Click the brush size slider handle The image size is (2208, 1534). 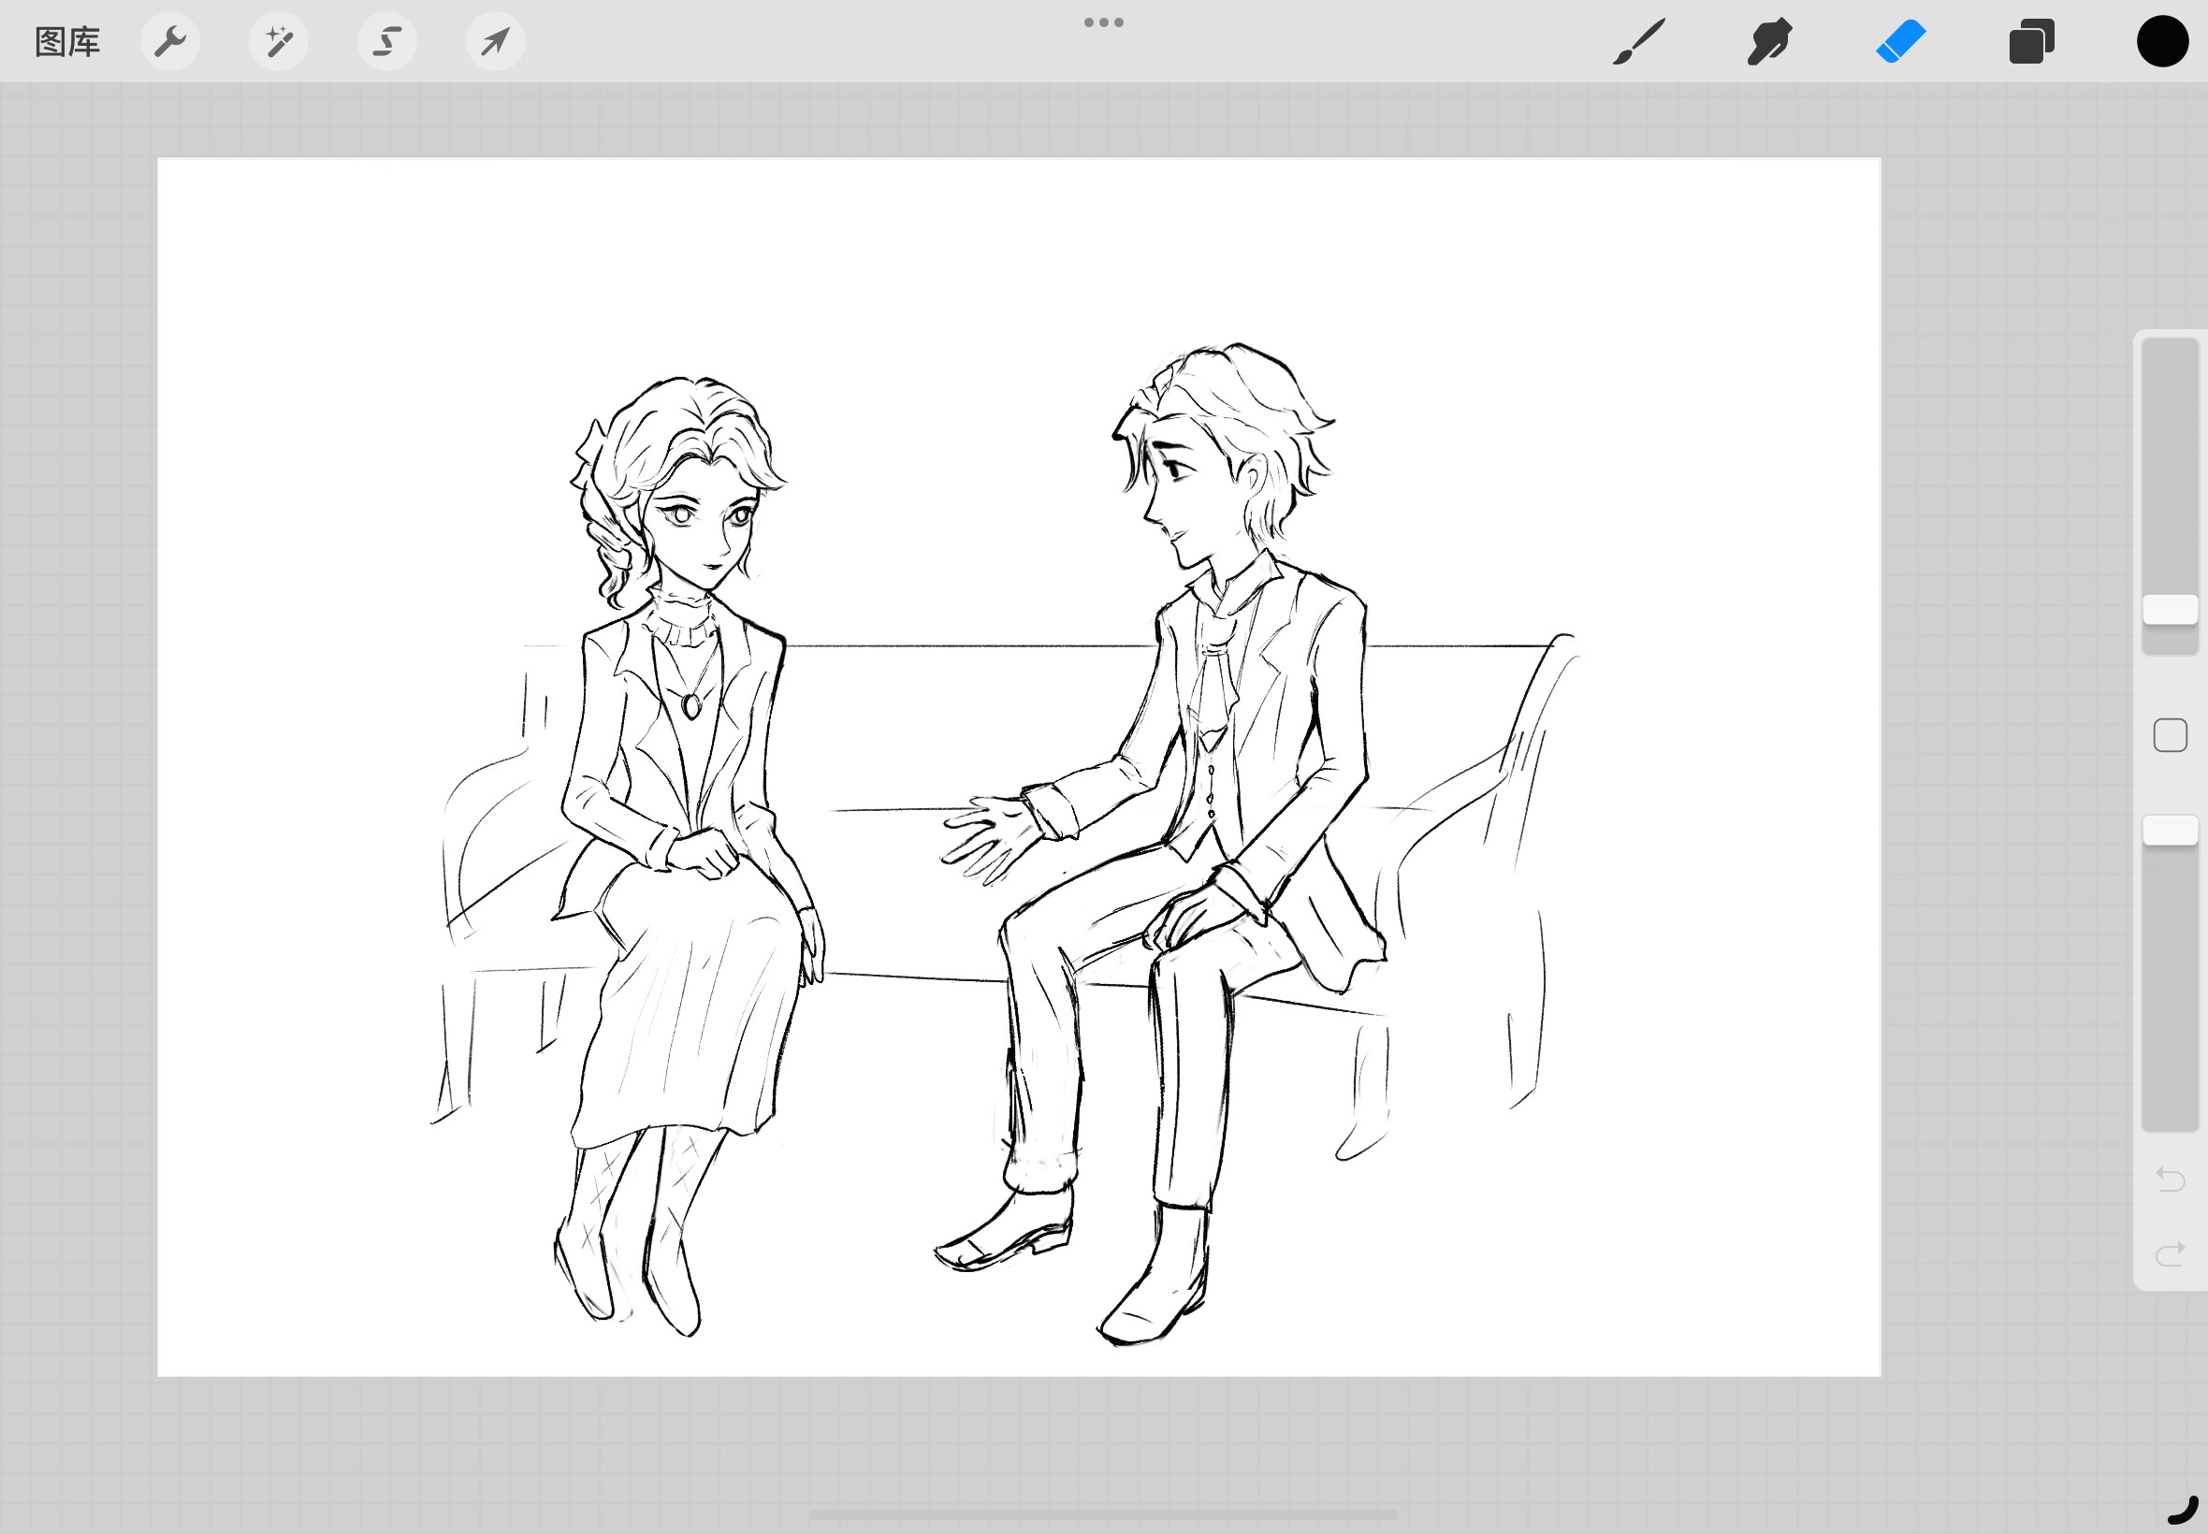point(2171,609)
